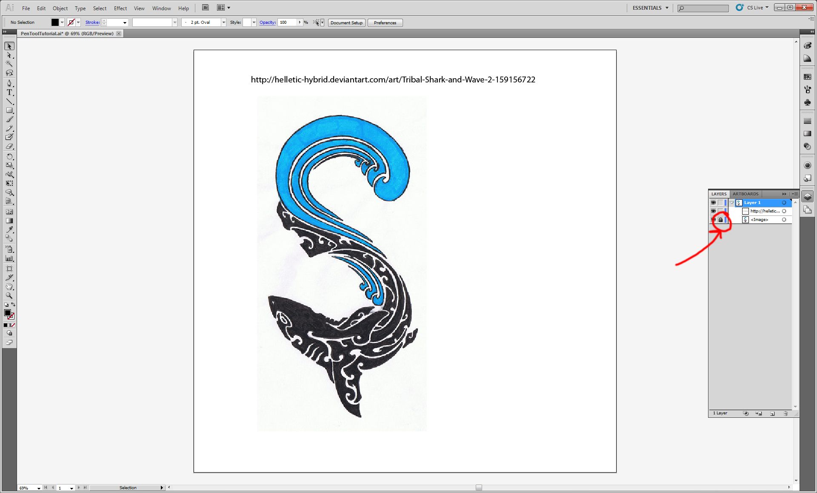The image size is (817, 493).
Task: Pick the Magic Wand tool
Action: pyautogui.click(x=9, y=64)
